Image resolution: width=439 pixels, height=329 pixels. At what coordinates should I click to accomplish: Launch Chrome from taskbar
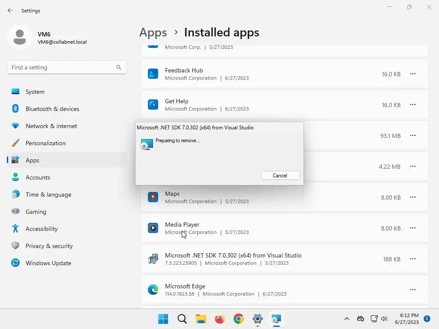238,319
